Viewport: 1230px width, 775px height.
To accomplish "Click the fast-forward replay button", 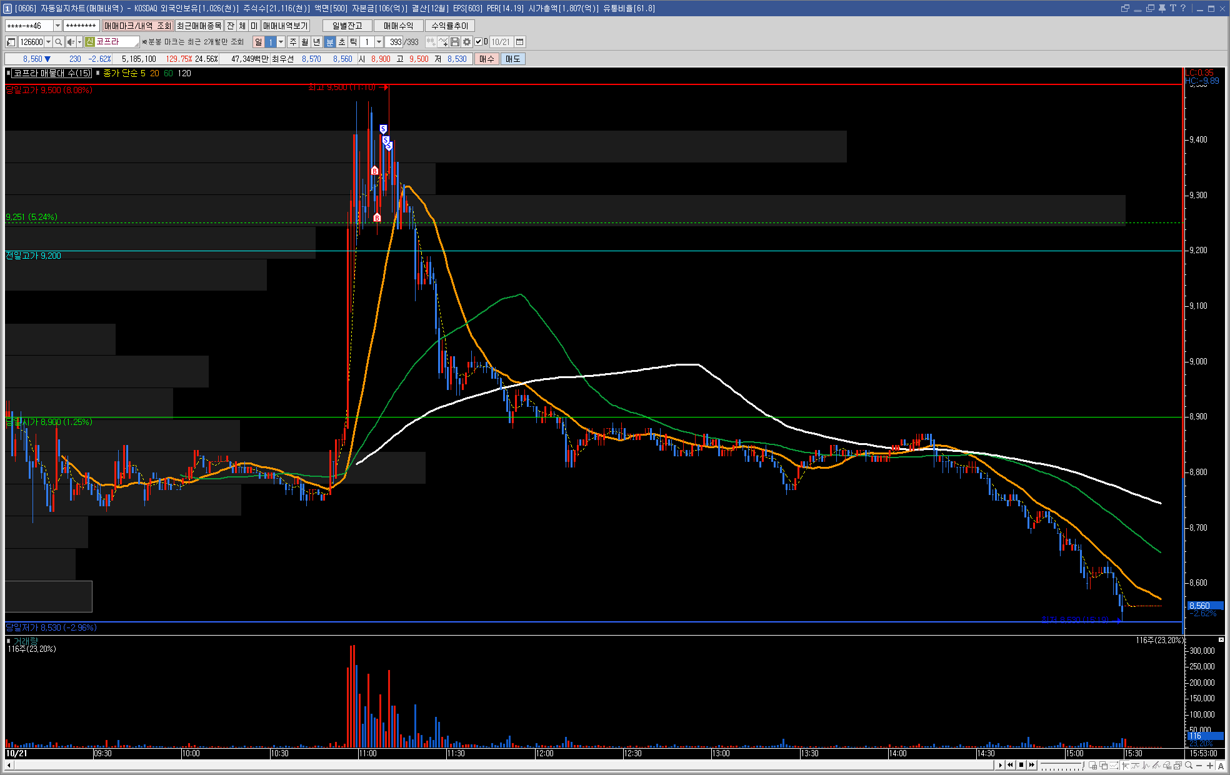I will click(1032, 765).
